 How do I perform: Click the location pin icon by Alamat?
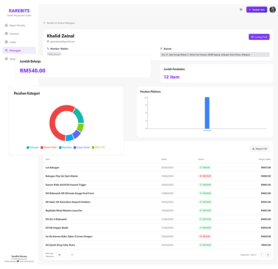tap(161, 49)
